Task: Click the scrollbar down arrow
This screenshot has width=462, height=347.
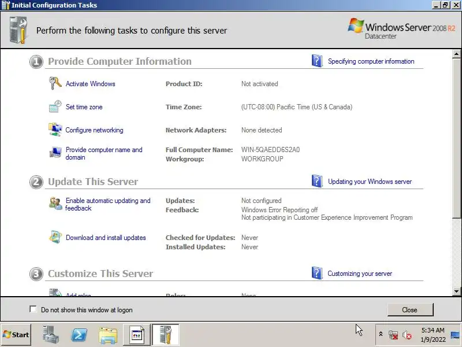Action: 456,291
